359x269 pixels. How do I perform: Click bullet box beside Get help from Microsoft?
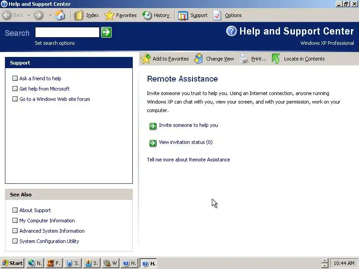15,88
